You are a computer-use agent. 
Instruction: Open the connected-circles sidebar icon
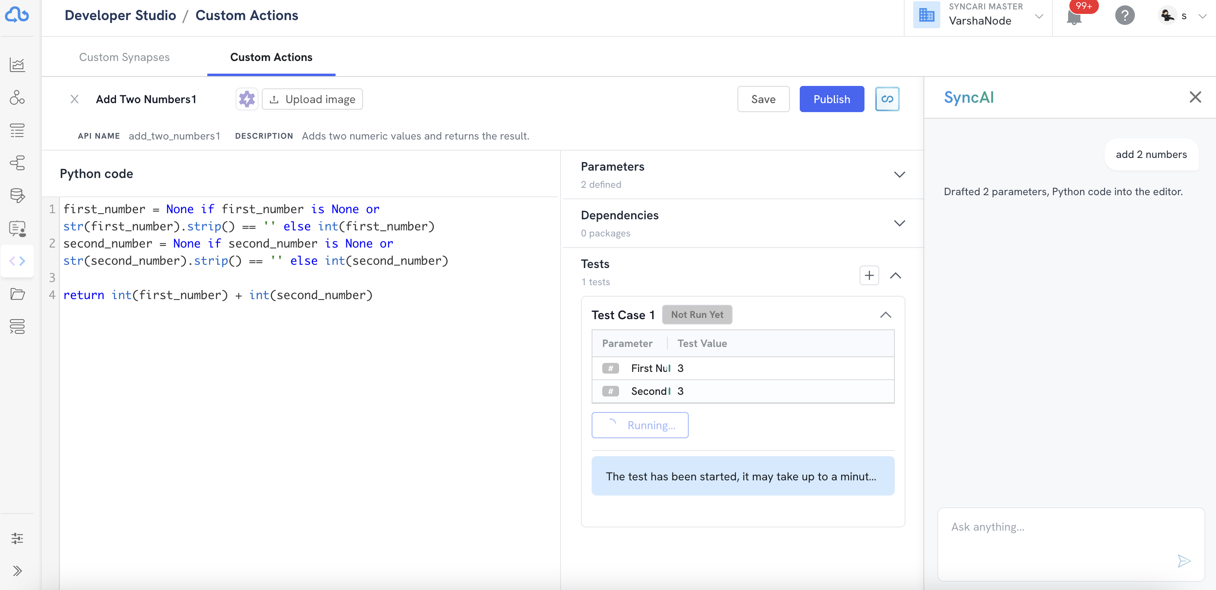18,97
